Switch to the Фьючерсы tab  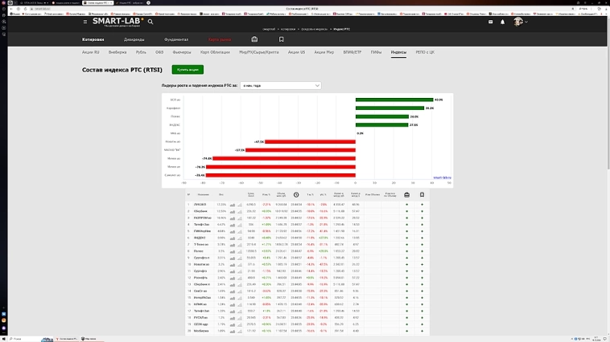click(x=182, y=51)
